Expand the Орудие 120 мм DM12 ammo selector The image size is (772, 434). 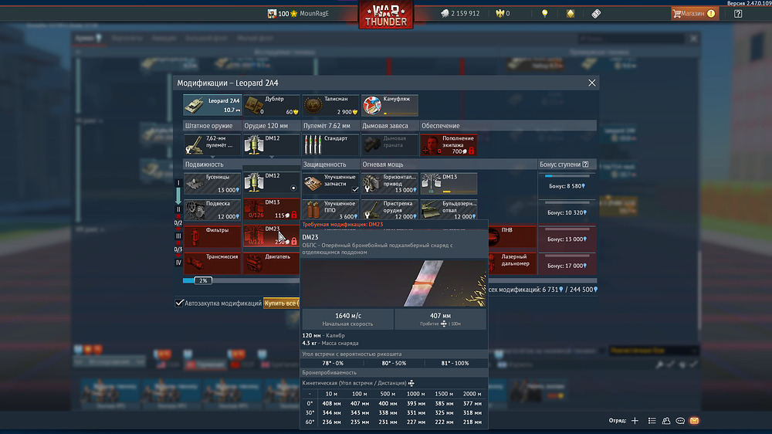click(x=271, y=145)
